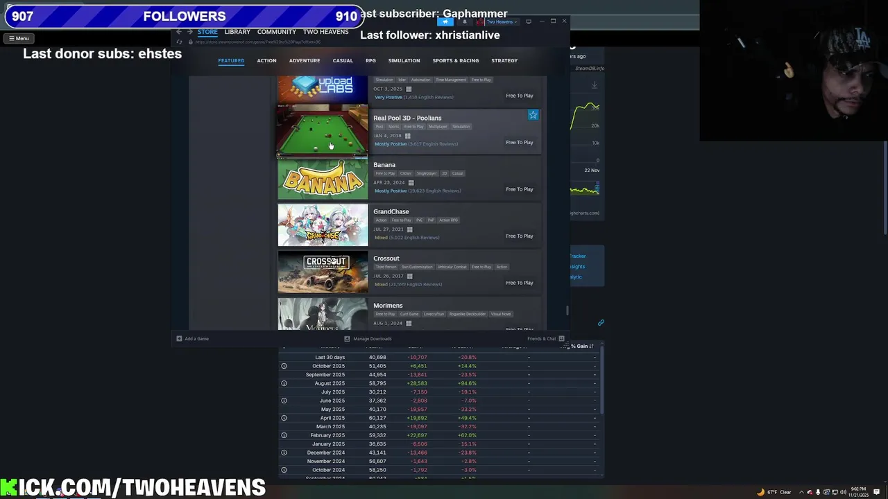Click the GrandChase thumbnail
This screenshot has height=499, width=888.
(x=323, y=225)
